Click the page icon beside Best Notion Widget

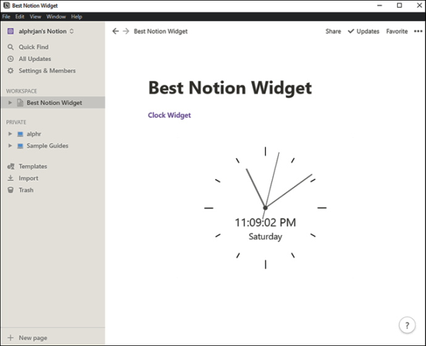20,102
